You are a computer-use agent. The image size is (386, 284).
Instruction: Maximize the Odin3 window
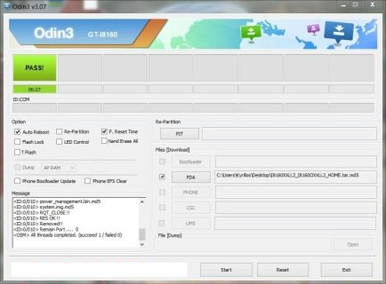pos(355,5)
